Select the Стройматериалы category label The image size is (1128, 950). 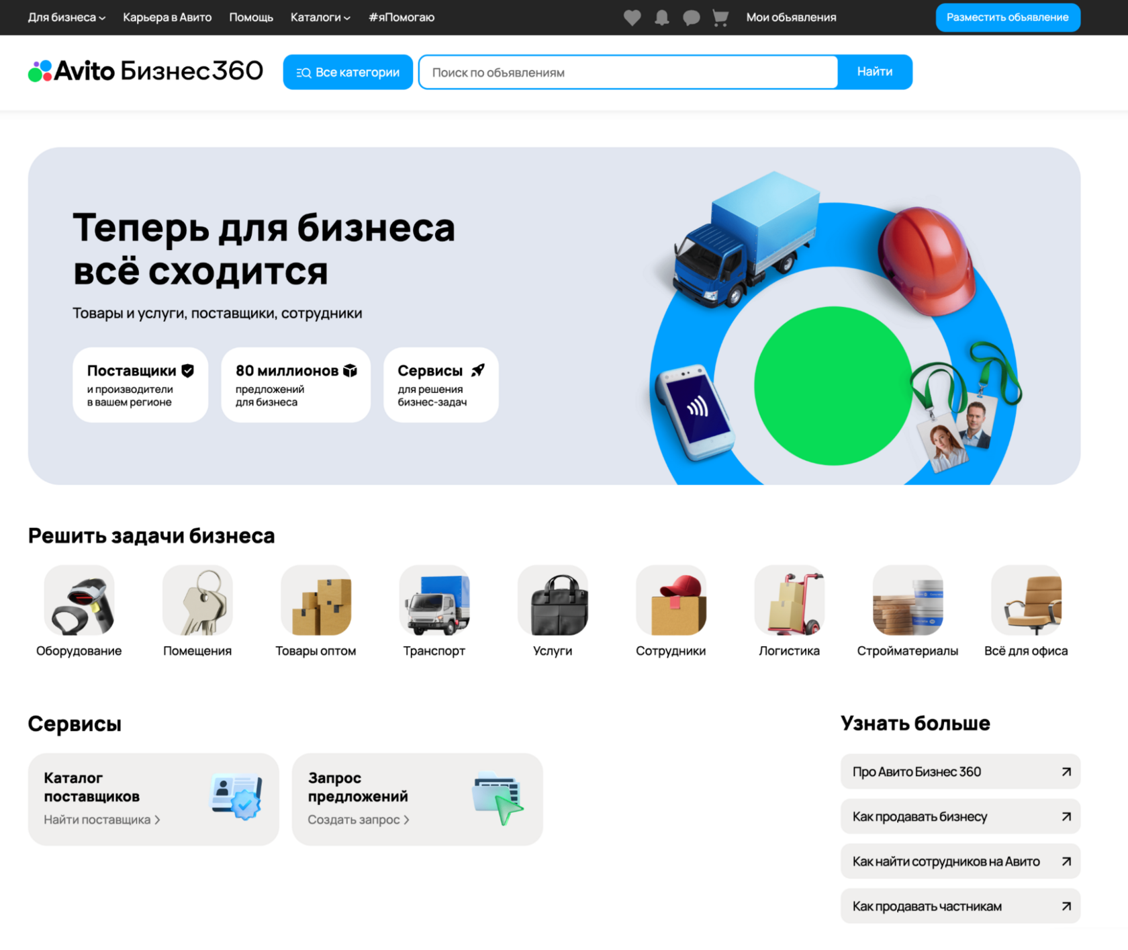pos(908,651)
